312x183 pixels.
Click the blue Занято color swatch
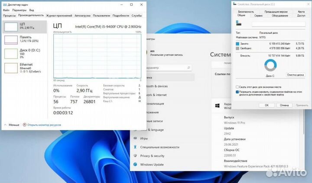(237, 44)
